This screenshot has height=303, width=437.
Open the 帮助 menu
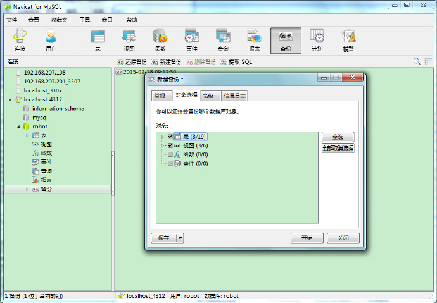point(132,20)
